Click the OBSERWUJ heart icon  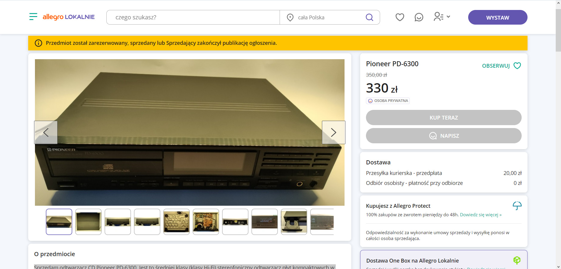coord(517,66)
